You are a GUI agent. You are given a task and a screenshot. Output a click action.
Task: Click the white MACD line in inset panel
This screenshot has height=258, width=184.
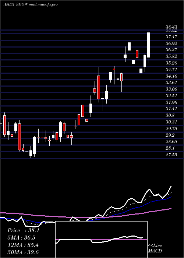coord(99,240)
